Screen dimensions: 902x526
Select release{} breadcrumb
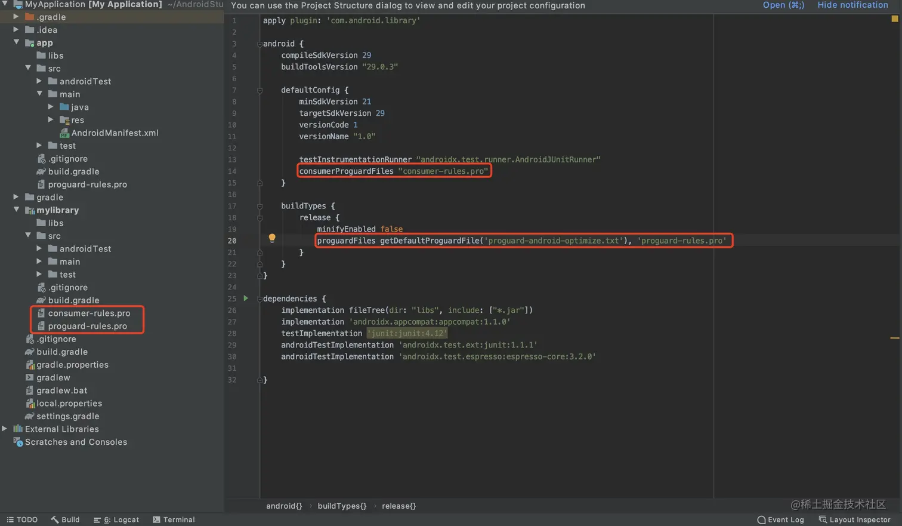[x=399, y=506]
